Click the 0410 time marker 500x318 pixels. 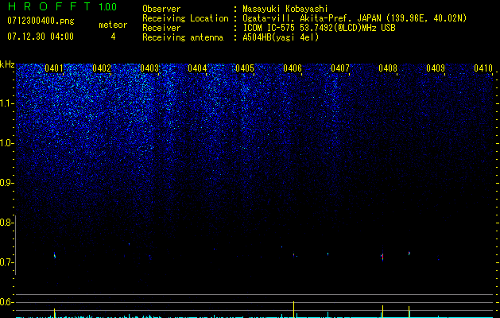(483, 68)
